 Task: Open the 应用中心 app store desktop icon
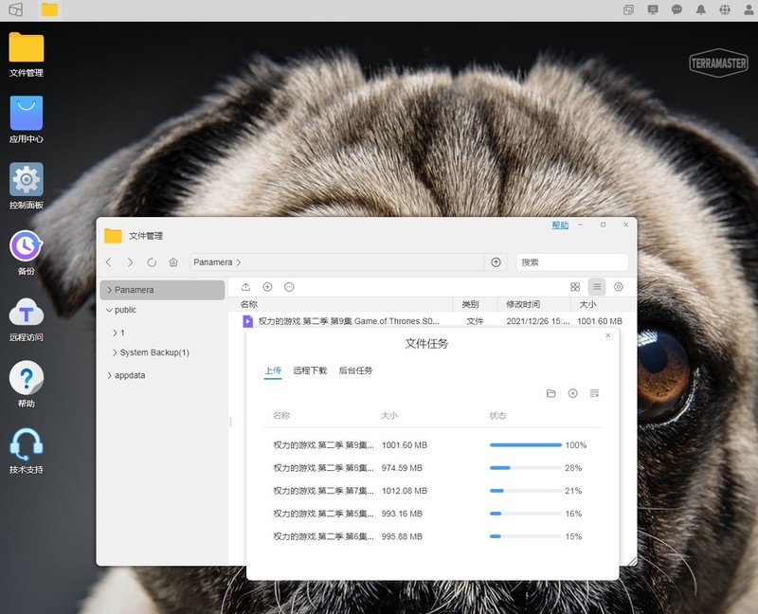[x=27, y=114]
